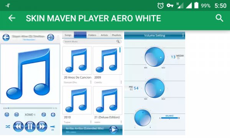Select the 2010 album title

(67, 117)
